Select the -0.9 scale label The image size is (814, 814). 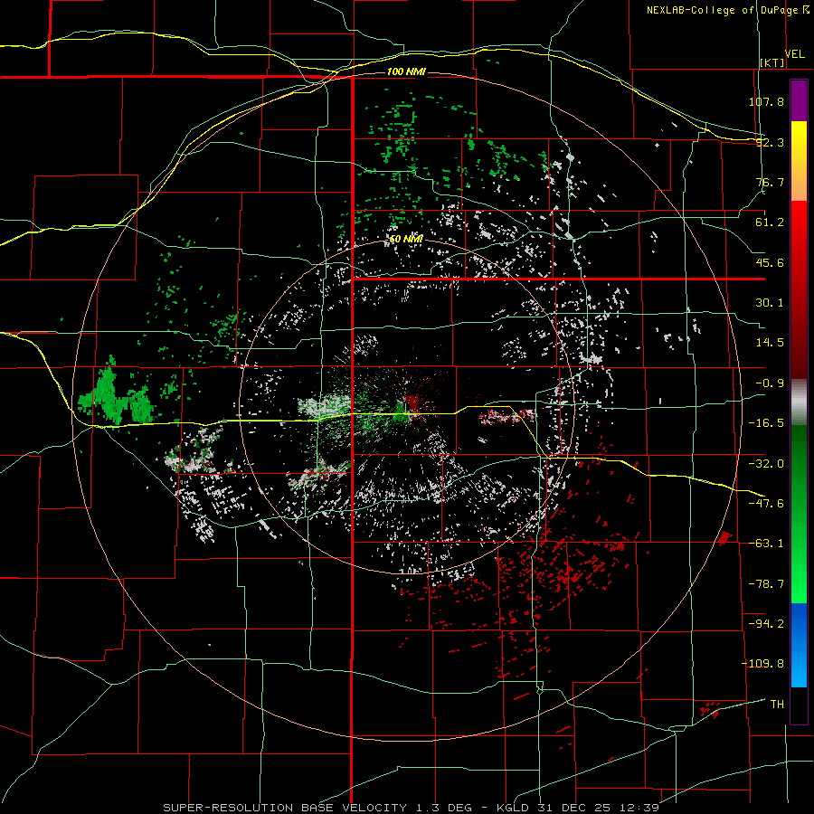pyautogui.click(x=770, y=383)
